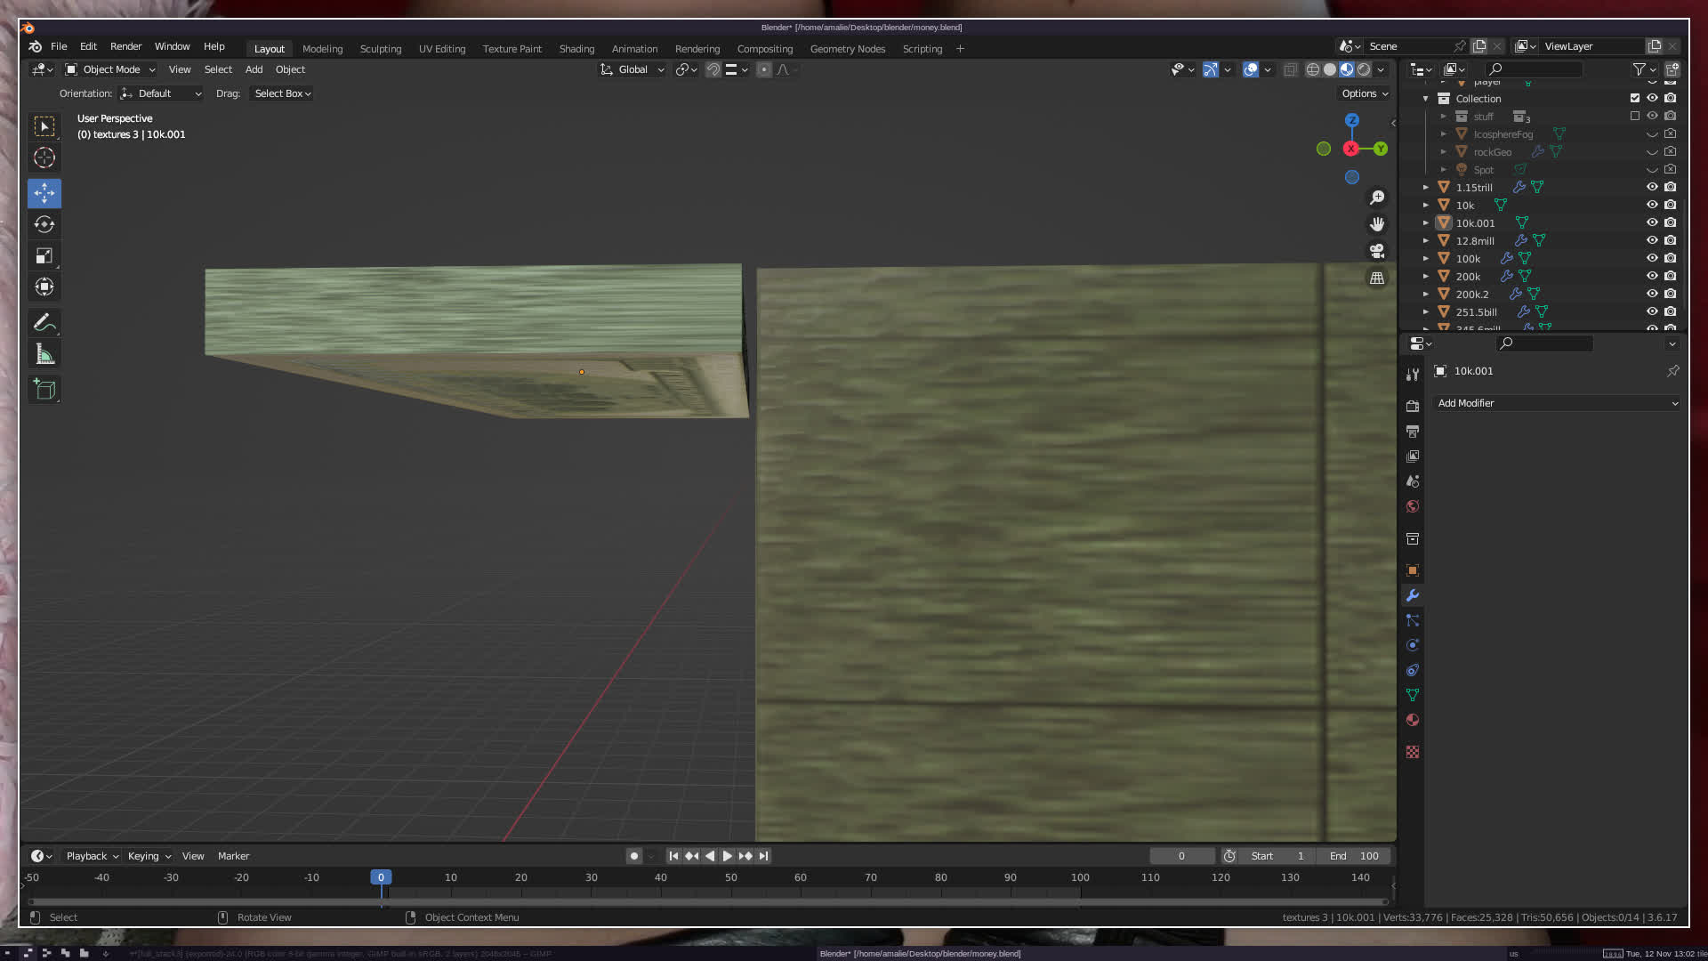Expand the 200k object tree item
Viewport: 1708px width, 961px height.
click(x=1426, y=277)
